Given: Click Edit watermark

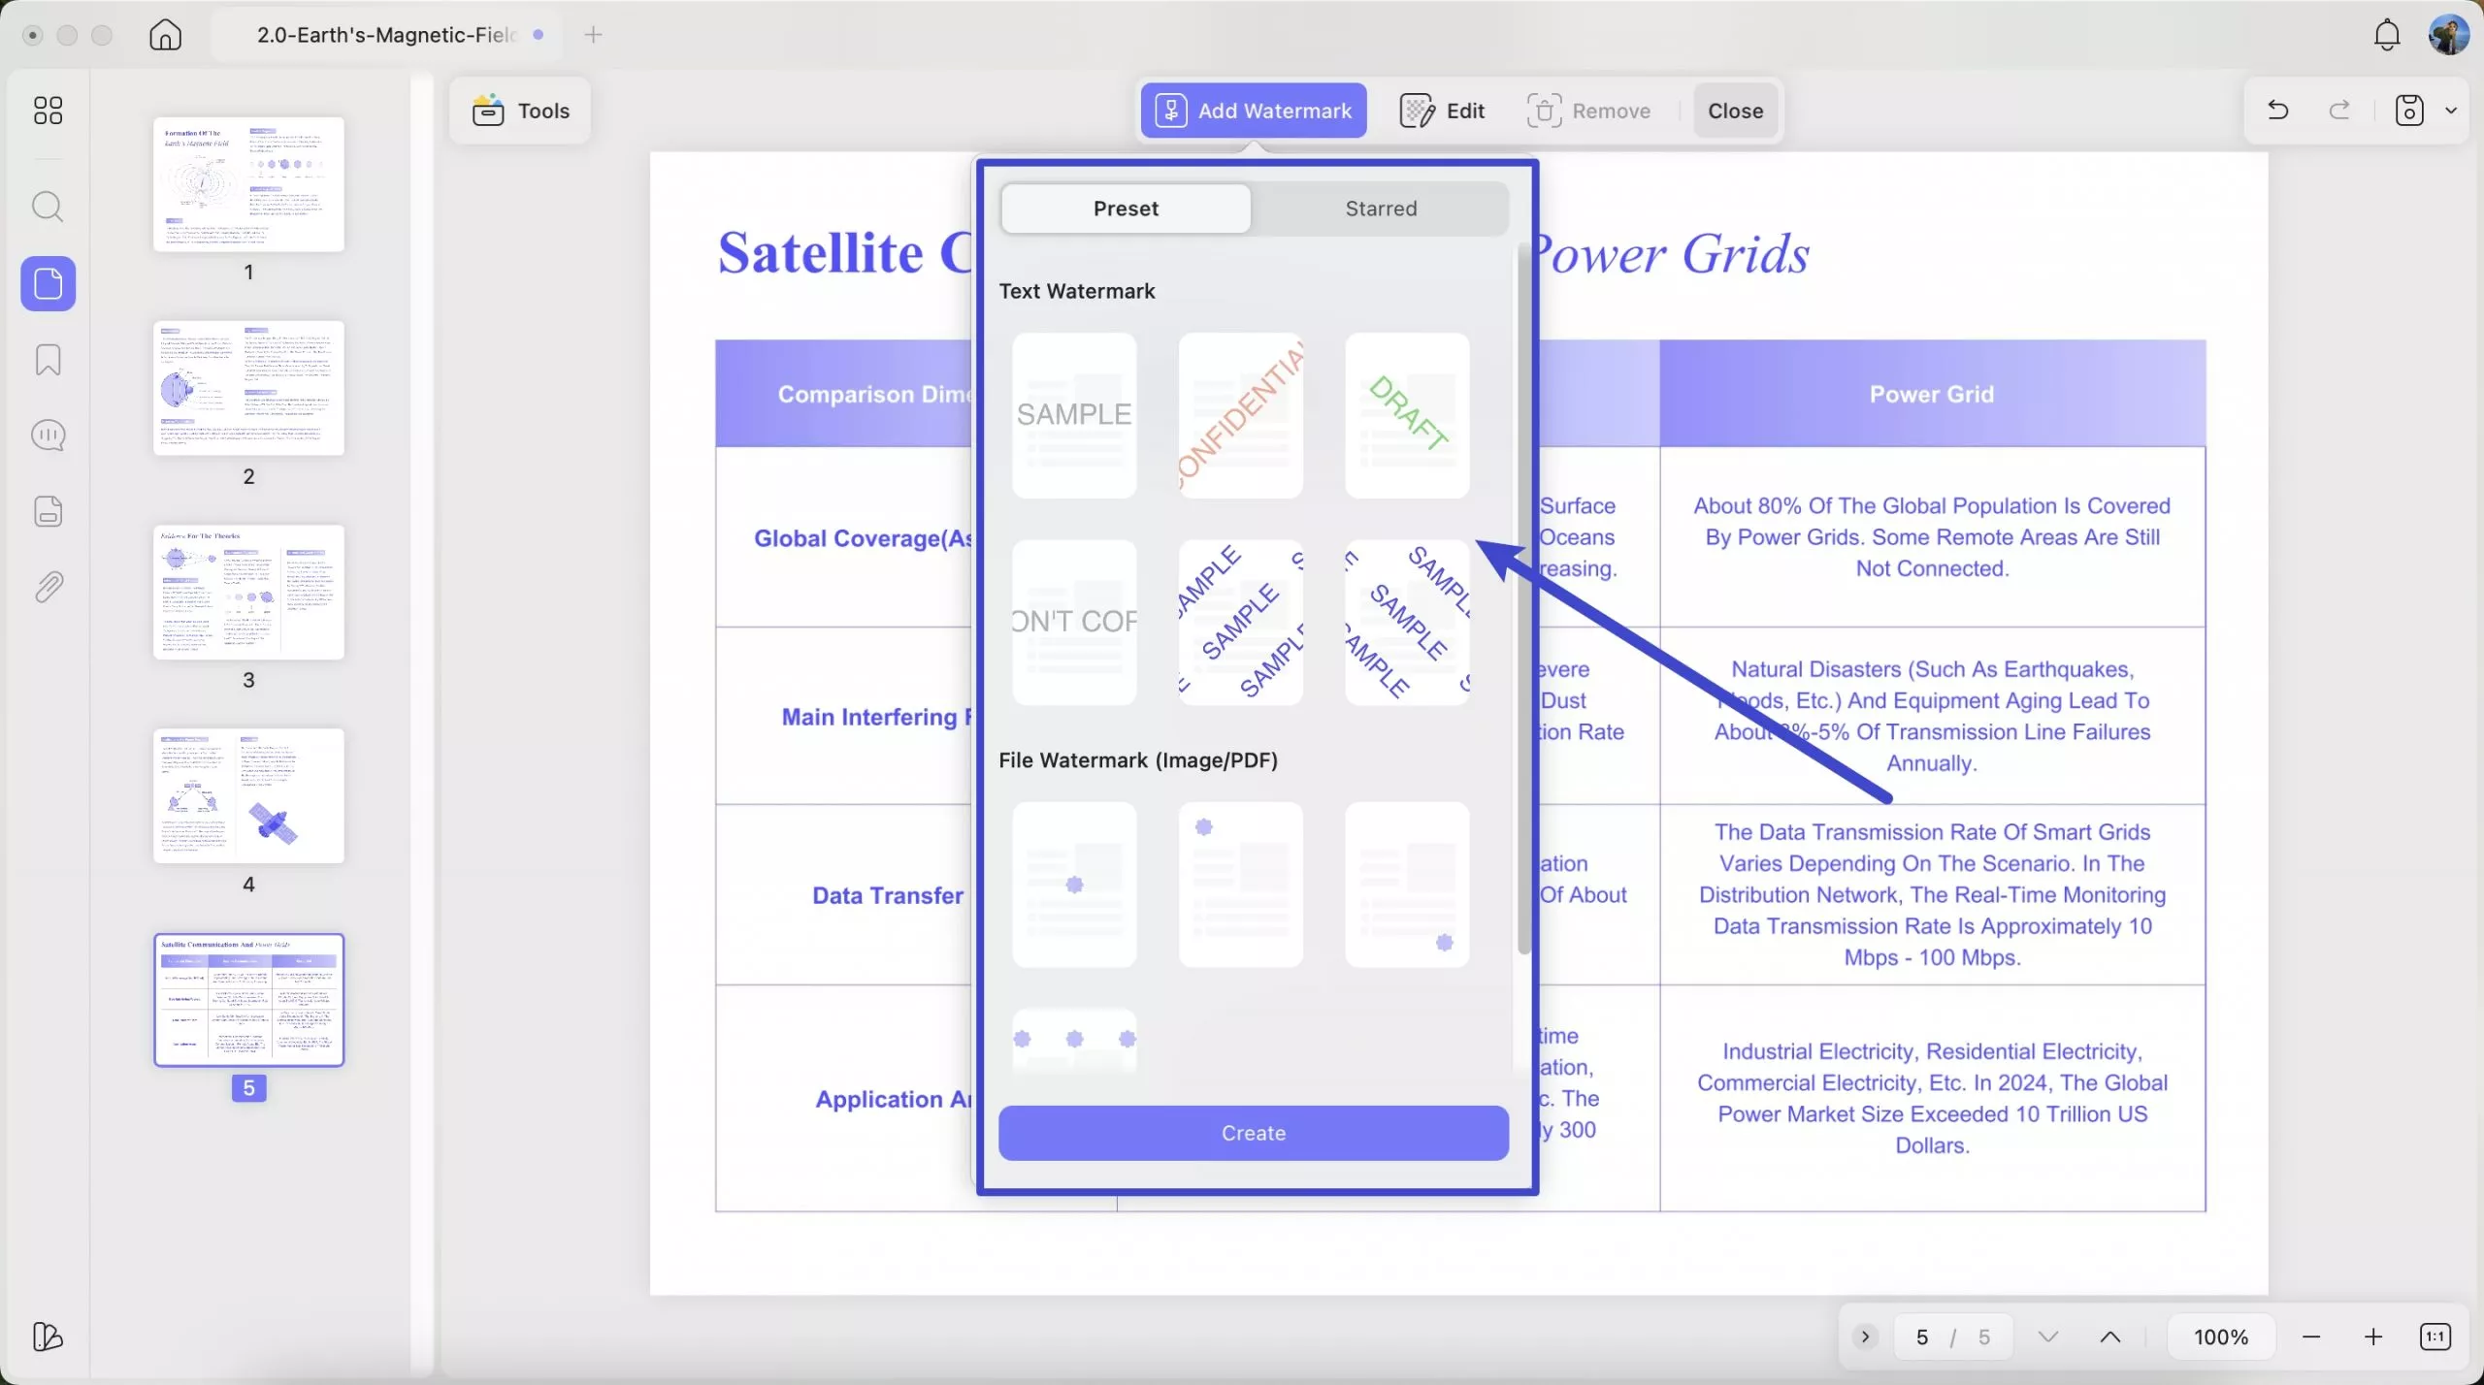Looking at the screenshot, I should coord(1443,111).
